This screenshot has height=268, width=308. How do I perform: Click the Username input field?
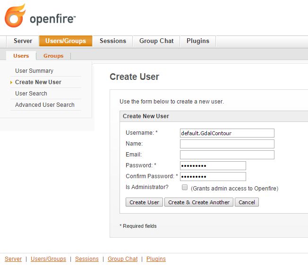(x=227, y=133)
